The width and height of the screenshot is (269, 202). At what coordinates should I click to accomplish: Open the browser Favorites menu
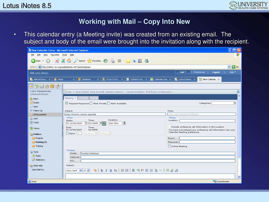coord(55,55)
